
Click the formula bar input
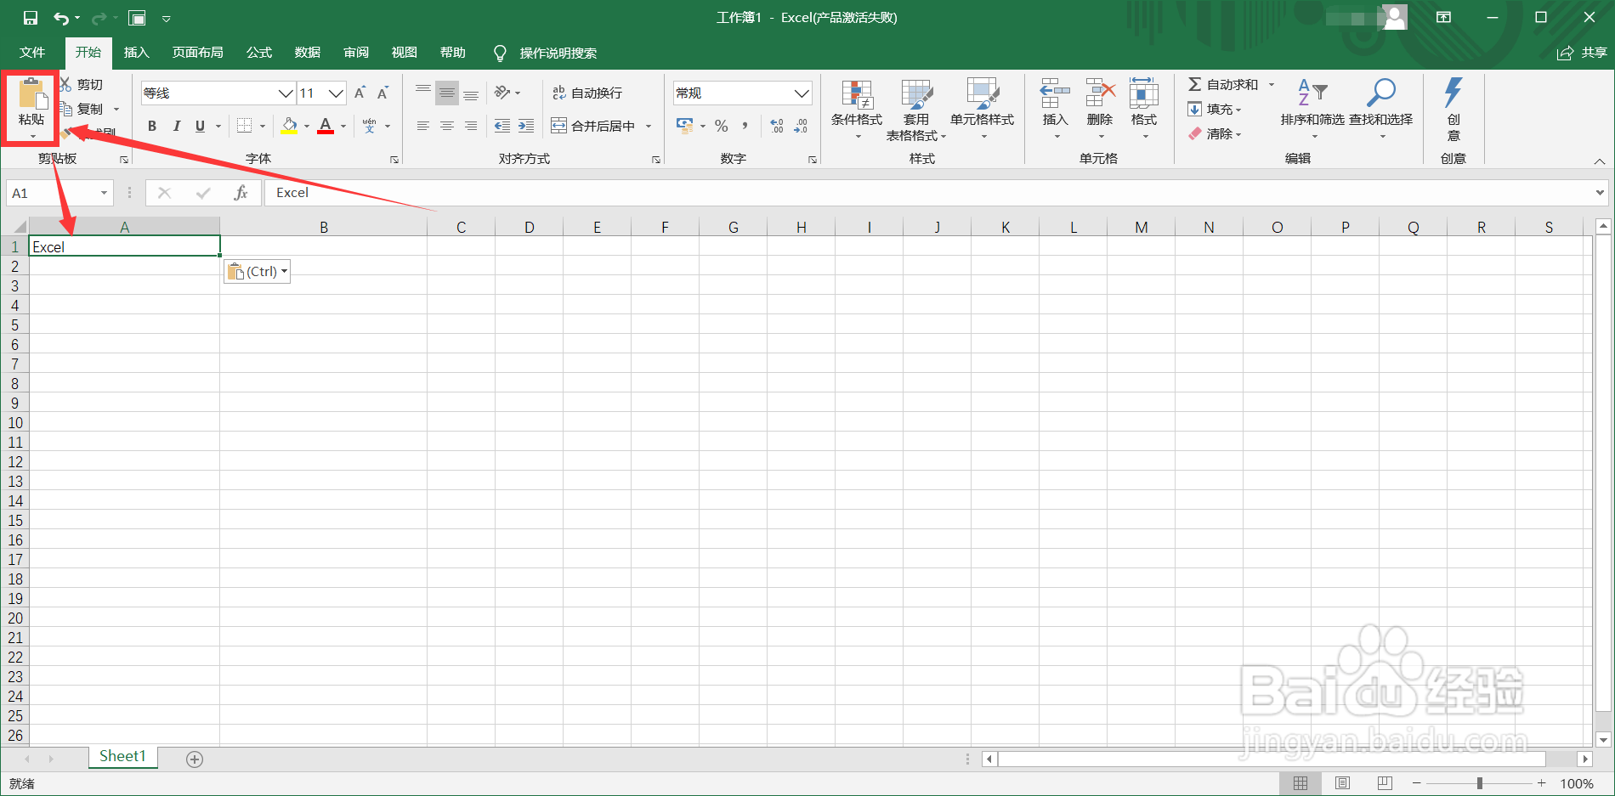tap(928, 193)
